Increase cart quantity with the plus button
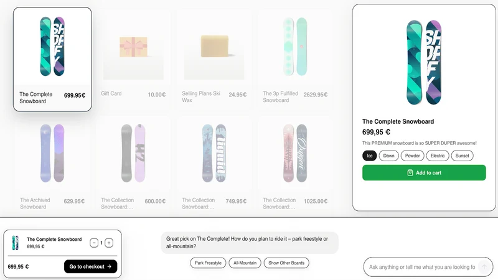Viewport: 498px width, 280px height. coord(109,243)
